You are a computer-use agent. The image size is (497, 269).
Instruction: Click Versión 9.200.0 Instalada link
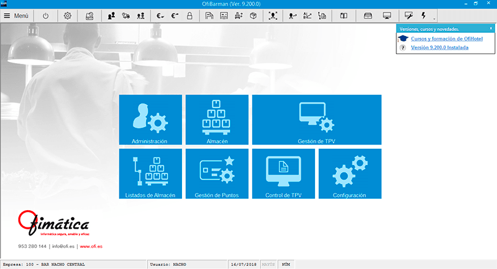(440, 47)
